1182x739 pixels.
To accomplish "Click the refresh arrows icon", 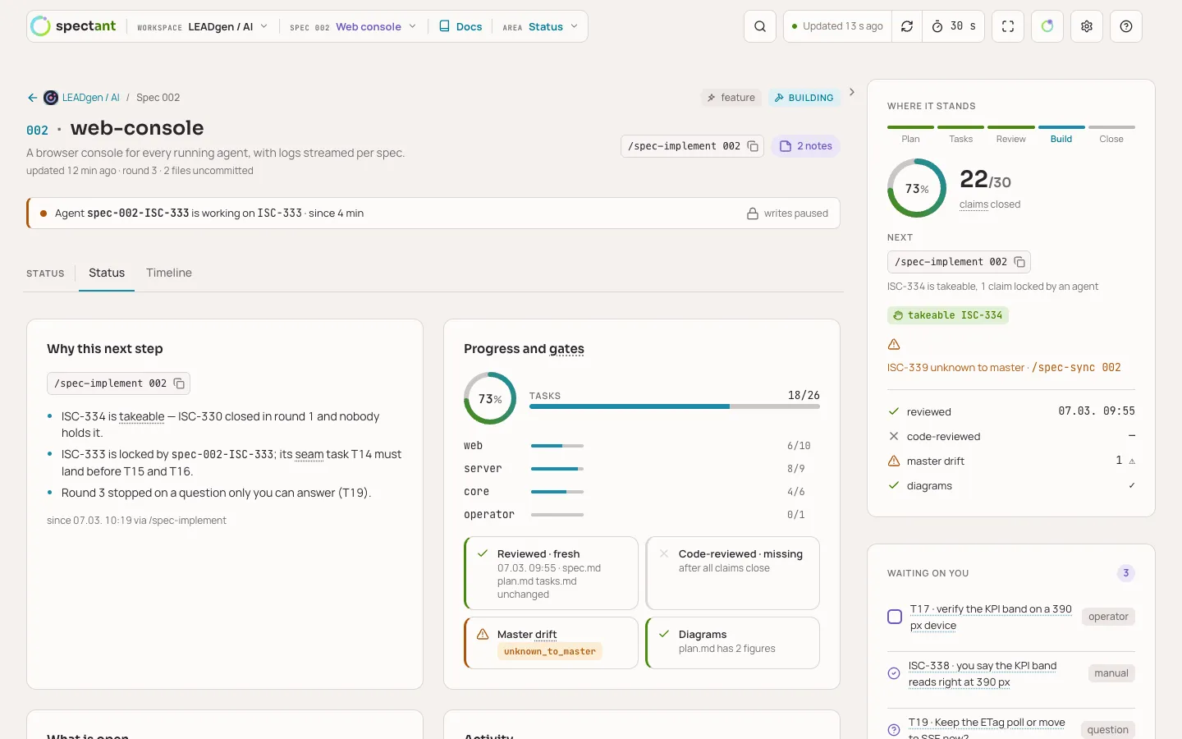I will point(907,26).
